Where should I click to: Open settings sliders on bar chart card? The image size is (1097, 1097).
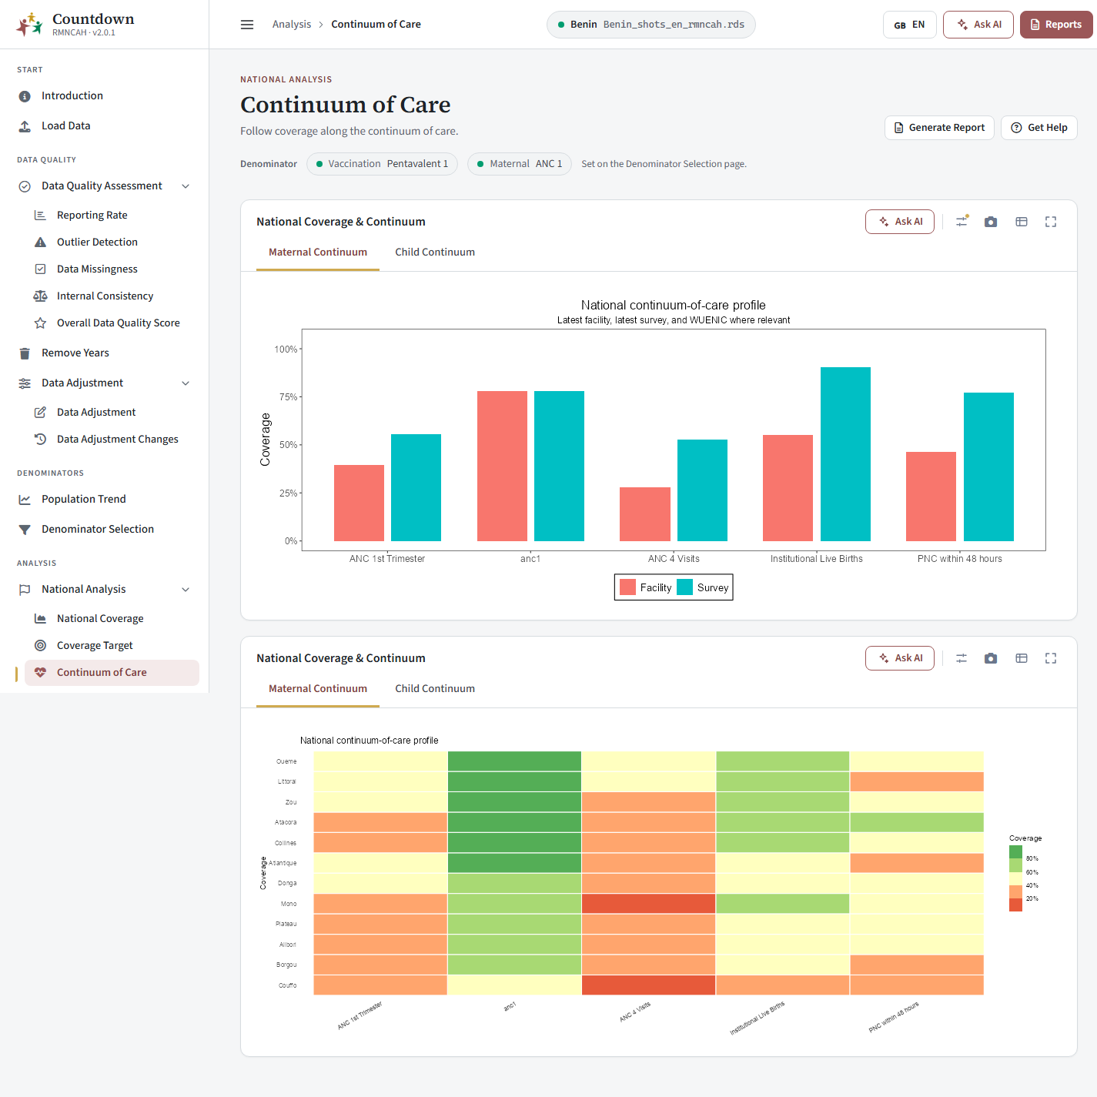pyautogui.click(x=962, y=222)
